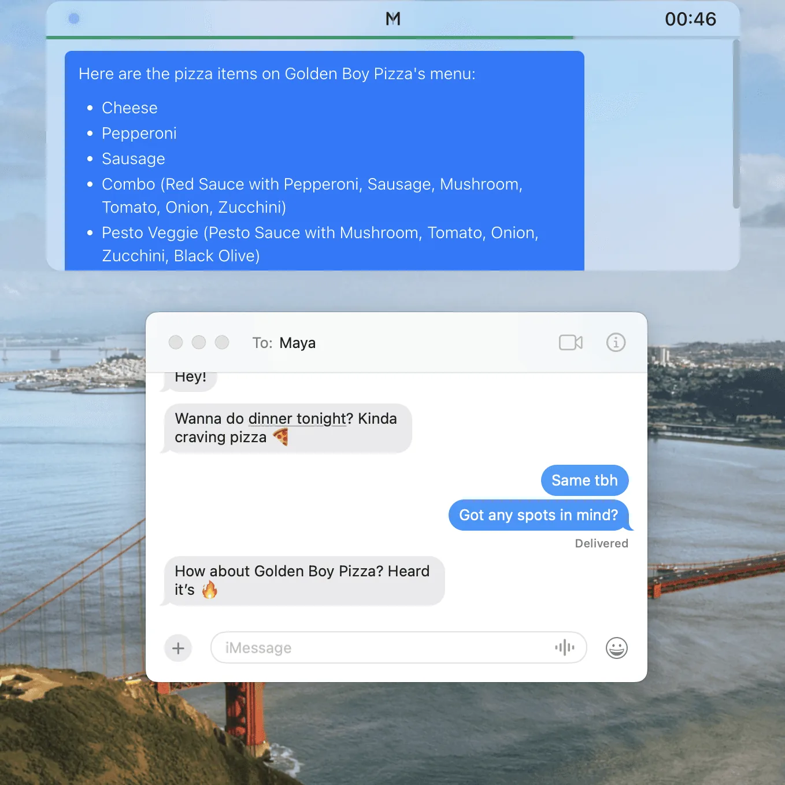Click the M logo in top panel

point(393,19)
